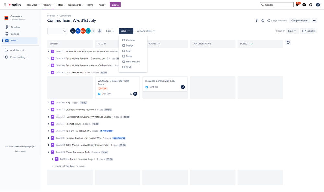Open the app switcher grid icon
The image size is (324, 192).
[x=5, y=5]
